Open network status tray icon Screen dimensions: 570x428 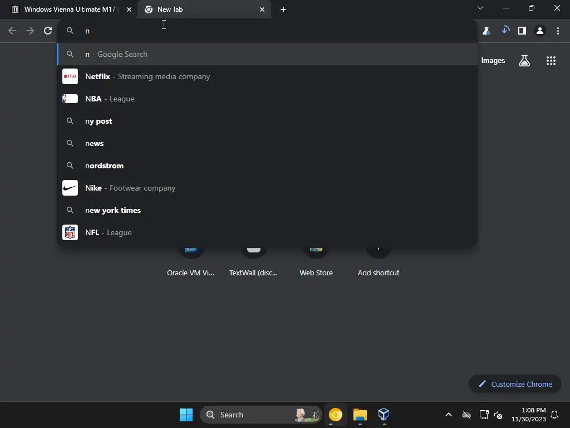tap(484, 415)
